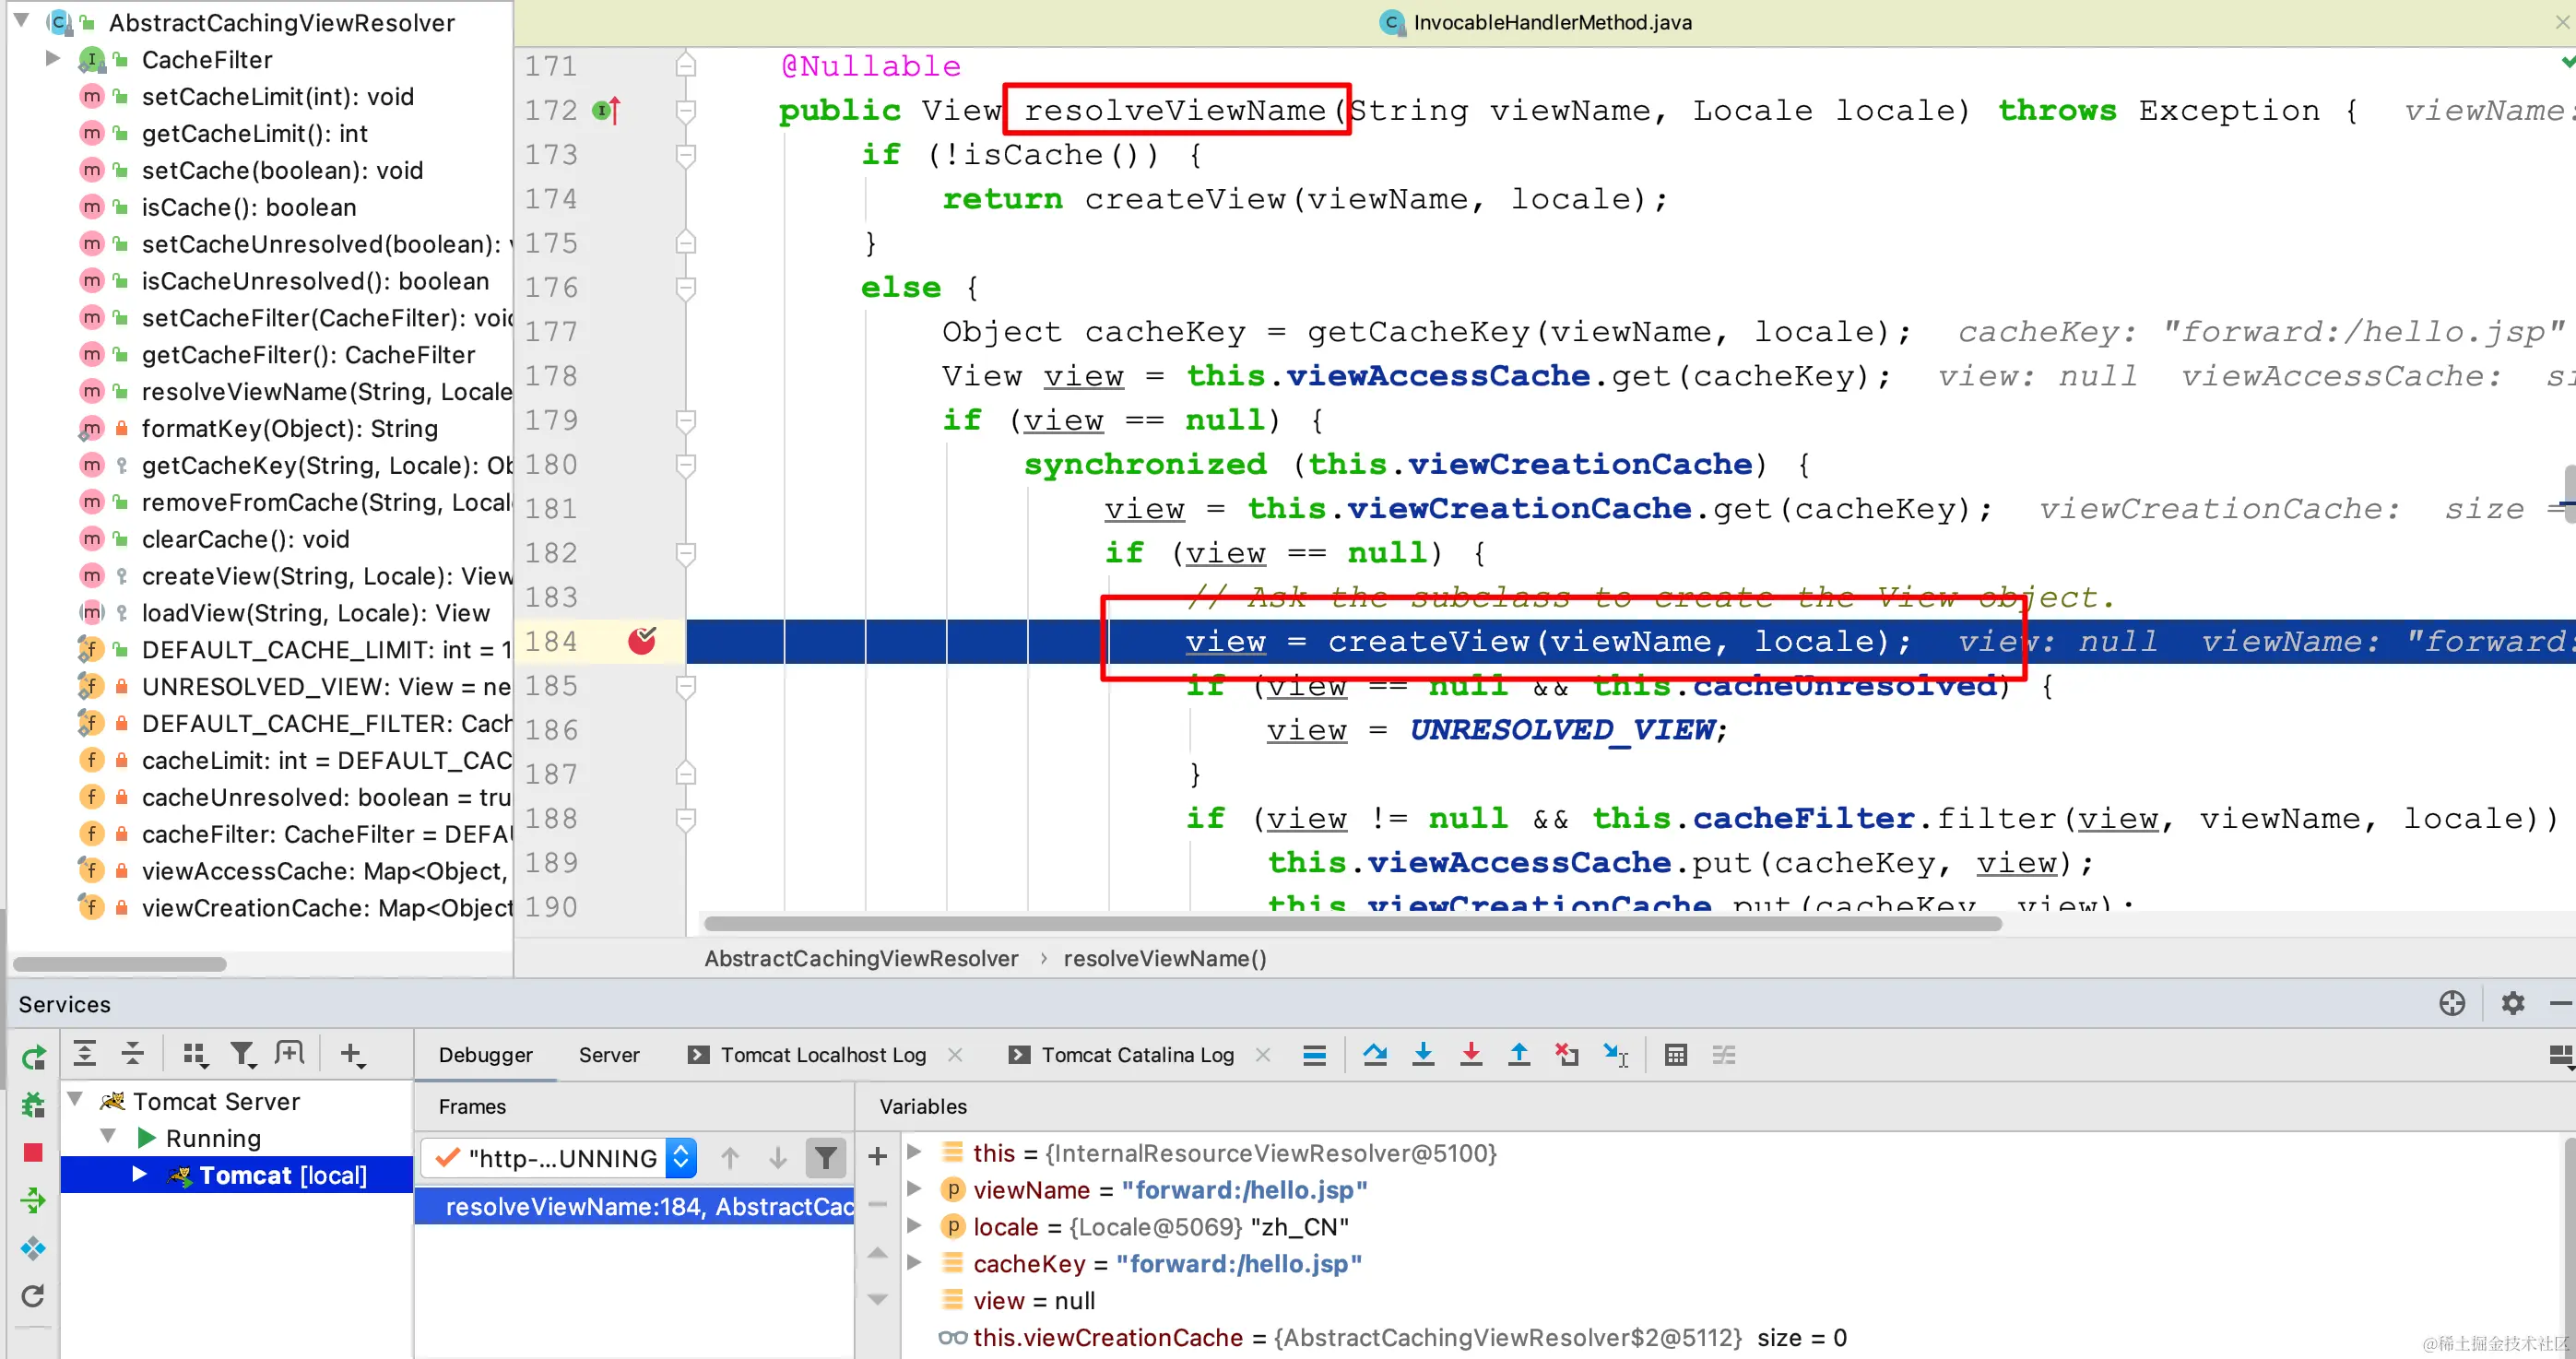The image size is (2576, 1359).
Task: Click Rerun Tomcat green arrow icon
Action: (x=33, y=1057)
